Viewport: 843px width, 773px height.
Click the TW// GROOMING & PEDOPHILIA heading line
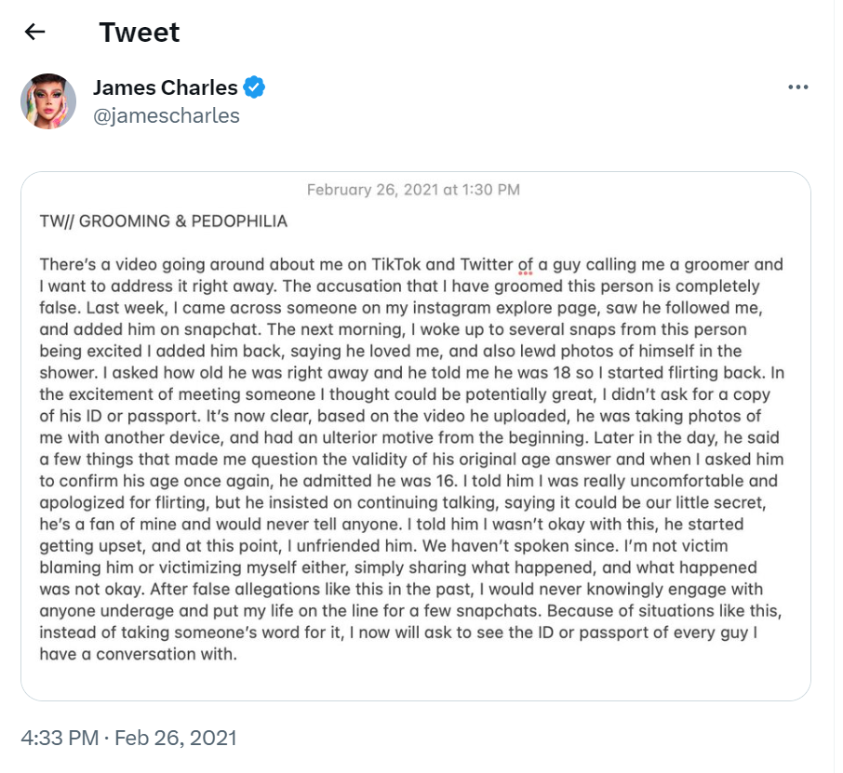(x=164, y=221)
